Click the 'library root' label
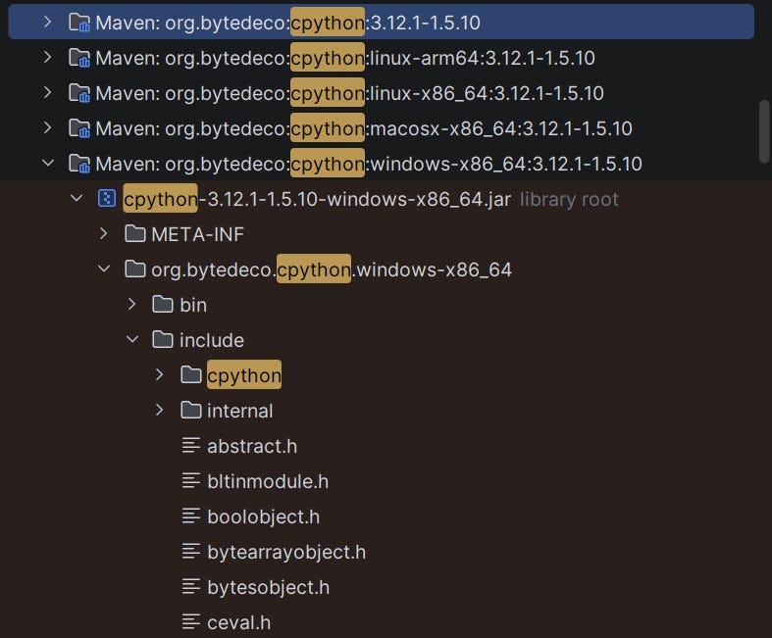772x638 pixels. click(569, 199)
